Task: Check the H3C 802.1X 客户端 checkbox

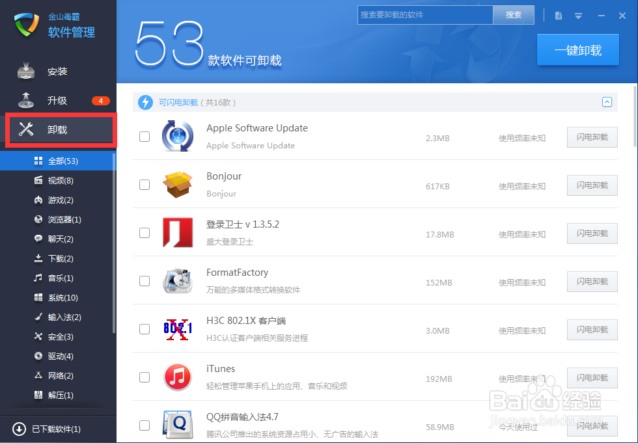Action: click(144, 329)
